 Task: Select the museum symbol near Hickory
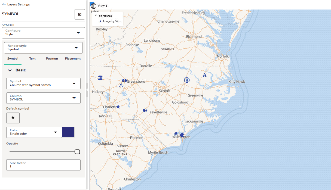coord(100,78)
